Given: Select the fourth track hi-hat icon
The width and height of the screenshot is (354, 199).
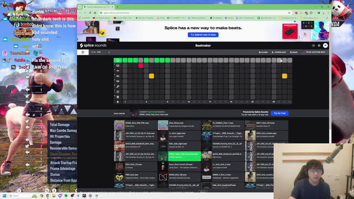Looking at the screenshot, I should click(x=118, y=76).
